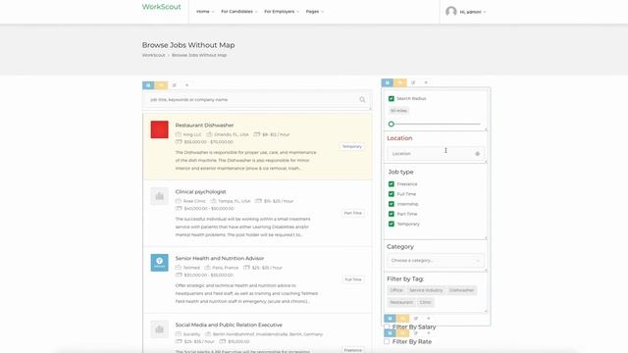The image size is (628, 353).
Task: Click the yellow editor button above Filter By Rate
Action: pyautogui.click(x=403, y=333)
